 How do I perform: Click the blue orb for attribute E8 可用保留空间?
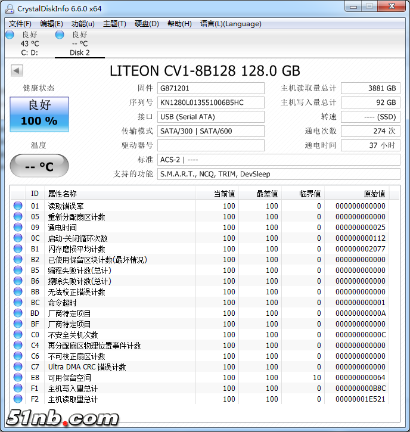click(x=18, y=378)
